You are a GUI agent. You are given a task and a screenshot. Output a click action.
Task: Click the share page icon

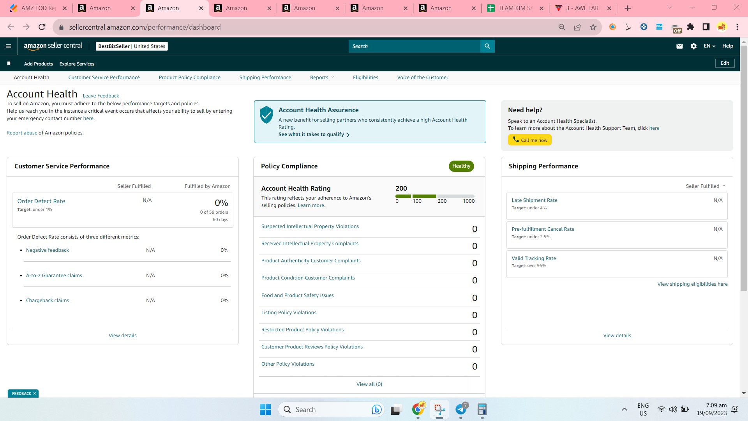click(577, 27)
